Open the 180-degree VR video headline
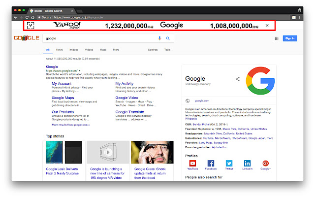 tap(107, 173)
